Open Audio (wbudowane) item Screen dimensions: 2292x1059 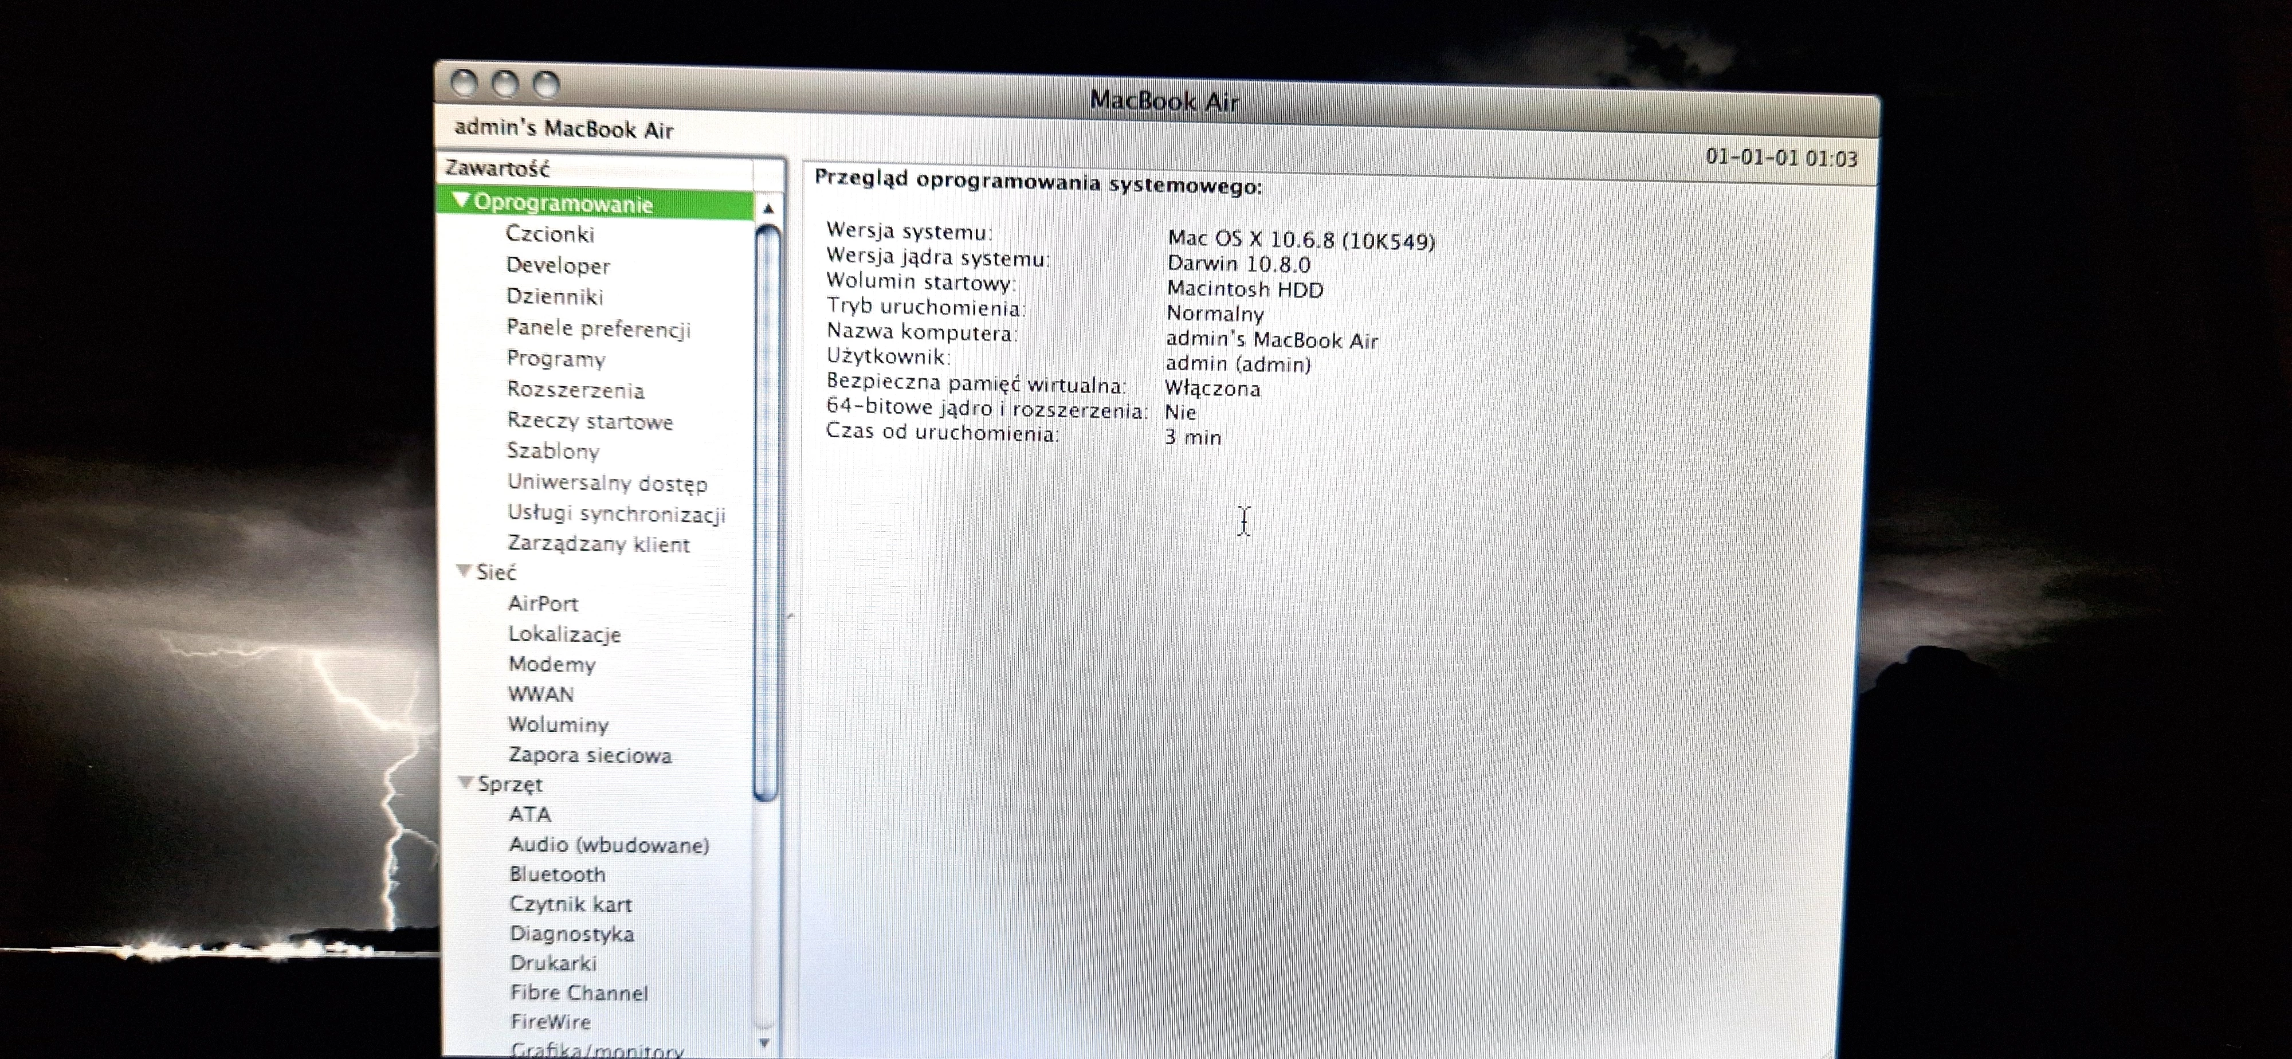point(610,845)
